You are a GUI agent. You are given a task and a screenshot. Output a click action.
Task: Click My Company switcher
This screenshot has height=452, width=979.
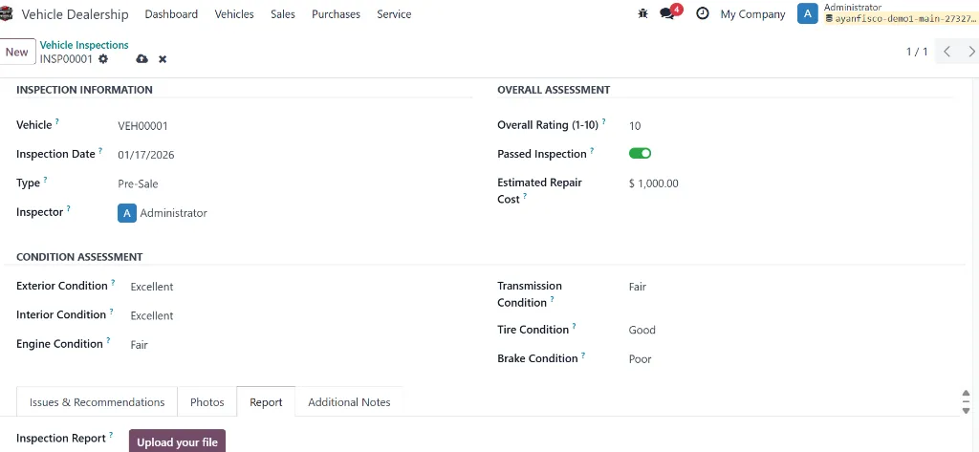click(x=753, y=13)
